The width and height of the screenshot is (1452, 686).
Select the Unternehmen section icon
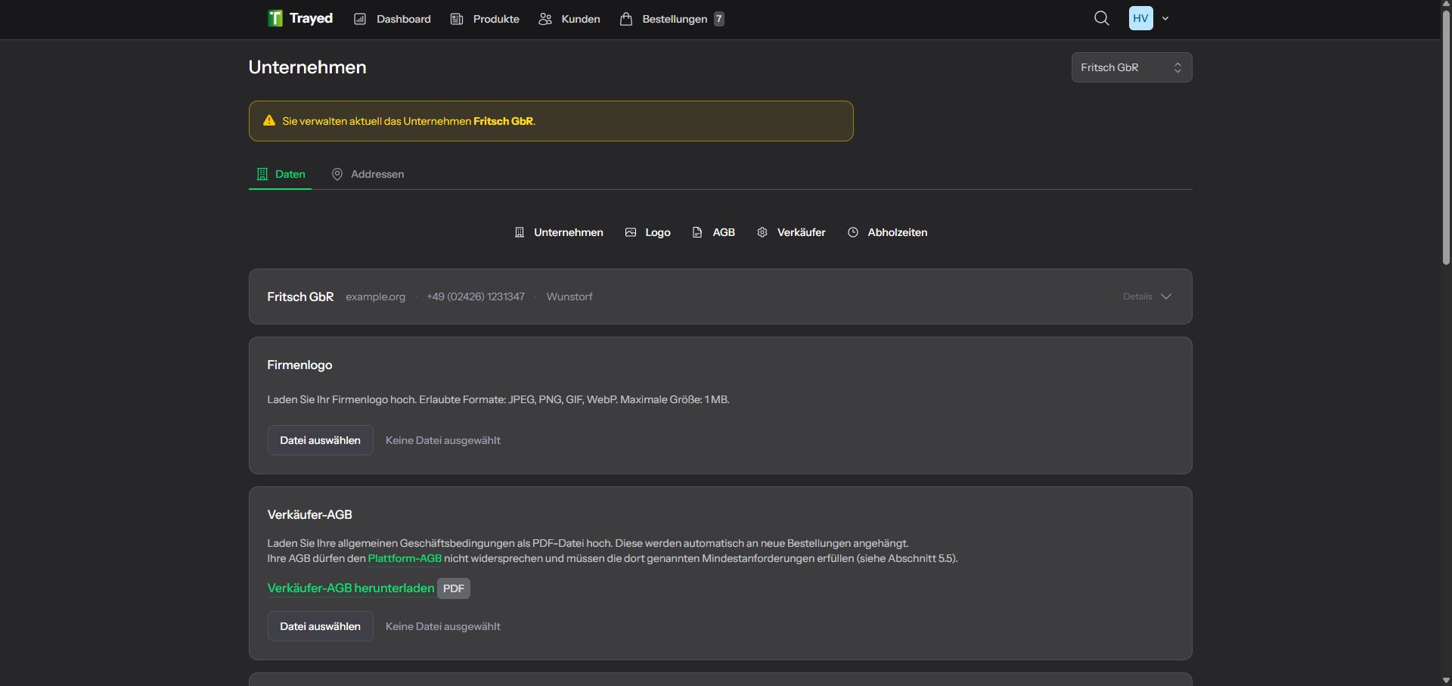tap(558, 232)
